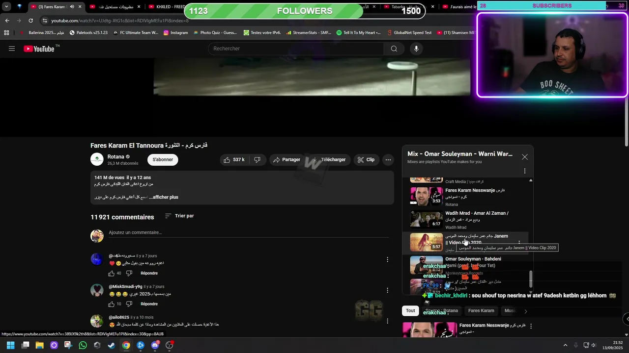Play Janem Video Clip 2020 thumbnail
Viewport: 629px width, 353px height.
(x=426, y=242)
